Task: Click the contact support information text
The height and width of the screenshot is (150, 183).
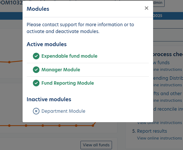Action: tap(80, 28)
